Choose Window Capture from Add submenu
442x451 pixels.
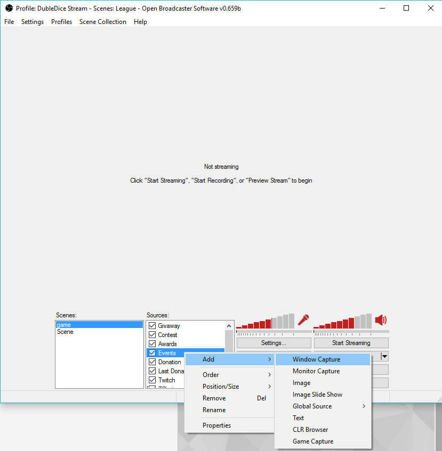[x=323, y=359]
